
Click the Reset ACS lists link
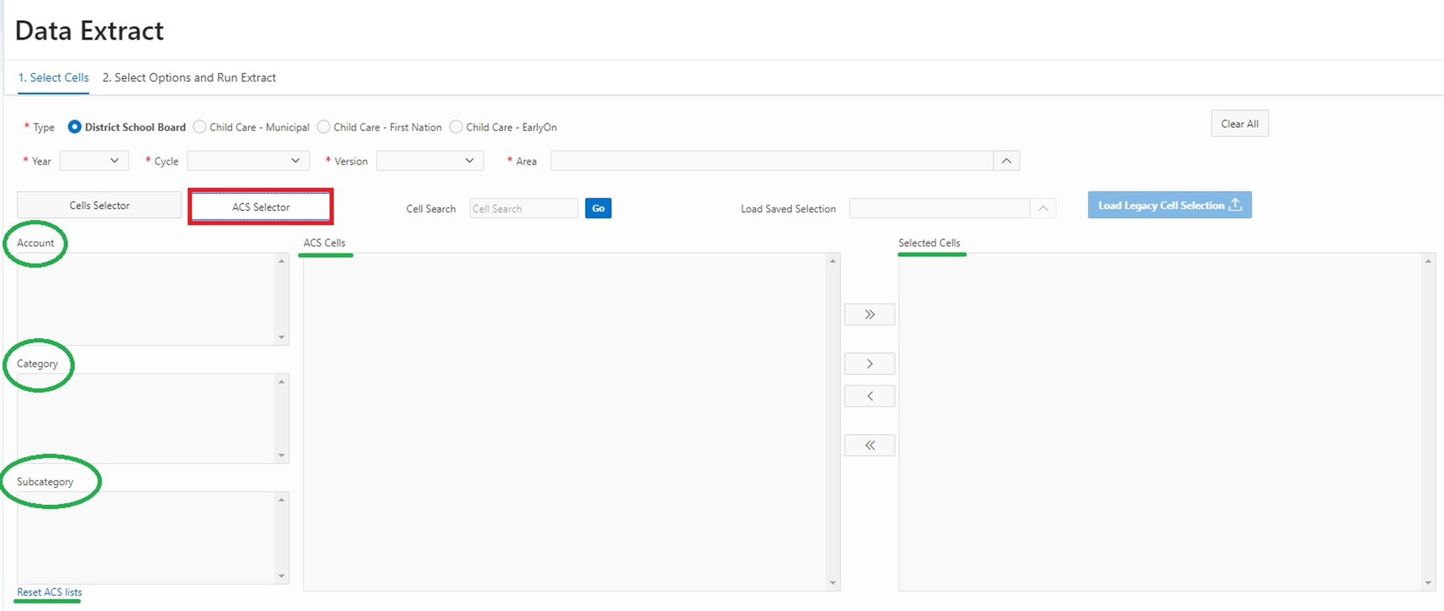49,592
